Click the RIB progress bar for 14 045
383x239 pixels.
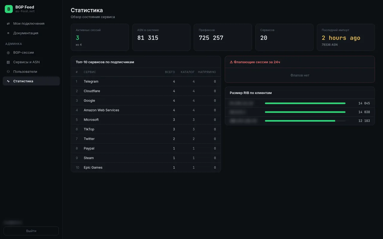click(305, 103)
